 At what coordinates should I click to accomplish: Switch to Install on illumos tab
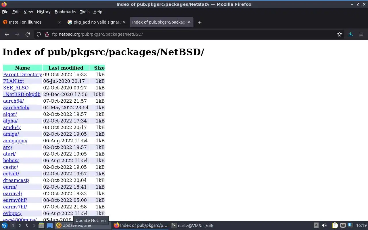click(x=32, y=22)
